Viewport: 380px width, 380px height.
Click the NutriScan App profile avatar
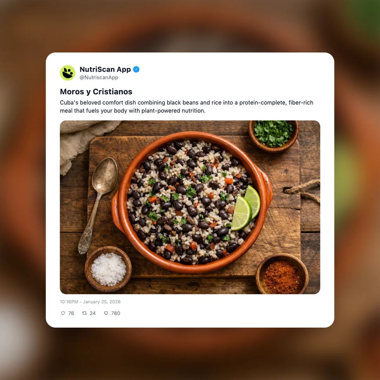coord(68,73)
